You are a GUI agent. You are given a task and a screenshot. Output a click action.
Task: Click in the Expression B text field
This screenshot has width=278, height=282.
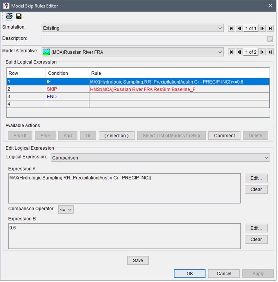click(124, 236)
